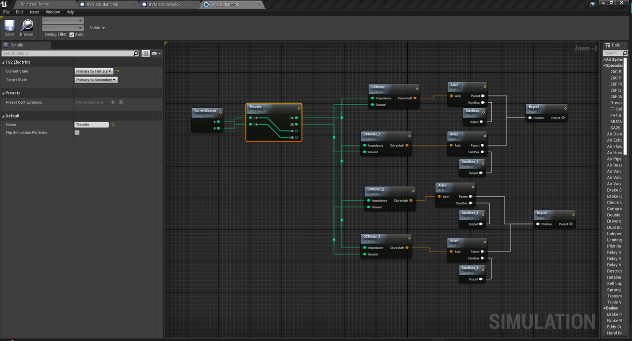The image size is (632, 341).
Task: Click the Save toolbar icon
Action: [9, 28]
